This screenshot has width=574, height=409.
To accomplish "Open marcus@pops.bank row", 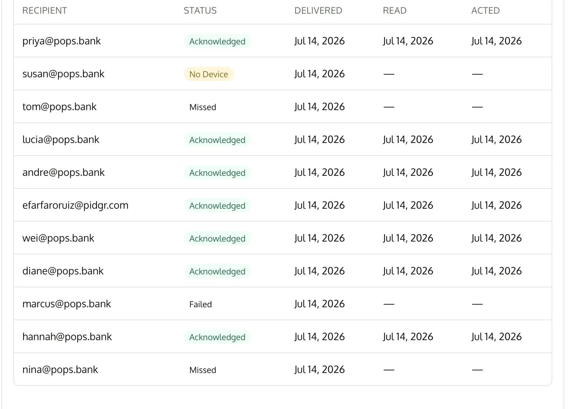I will [283, 304].
